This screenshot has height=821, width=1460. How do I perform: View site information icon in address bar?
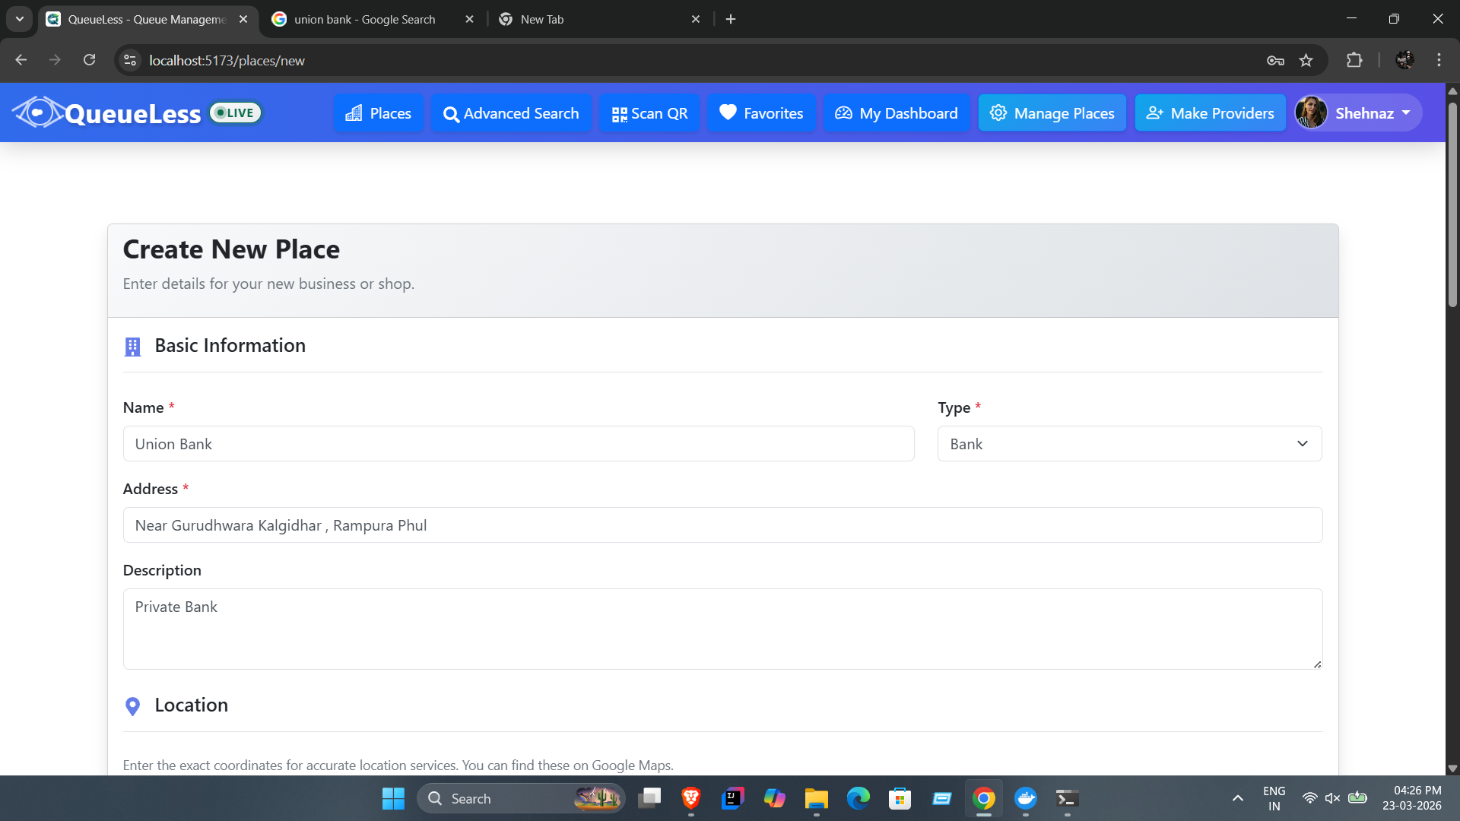[130, 60]
